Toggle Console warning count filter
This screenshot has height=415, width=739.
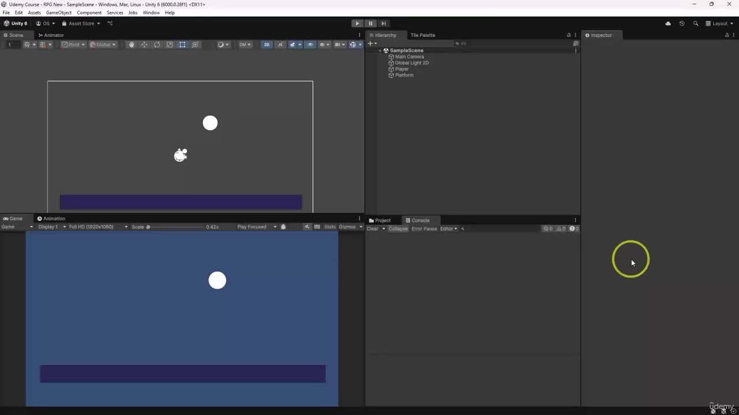click(561, 229)
